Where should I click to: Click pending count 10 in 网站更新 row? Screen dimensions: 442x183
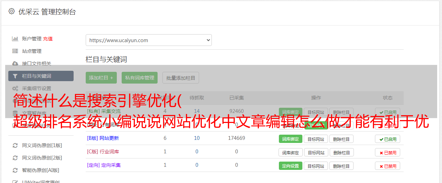(197, 138)
